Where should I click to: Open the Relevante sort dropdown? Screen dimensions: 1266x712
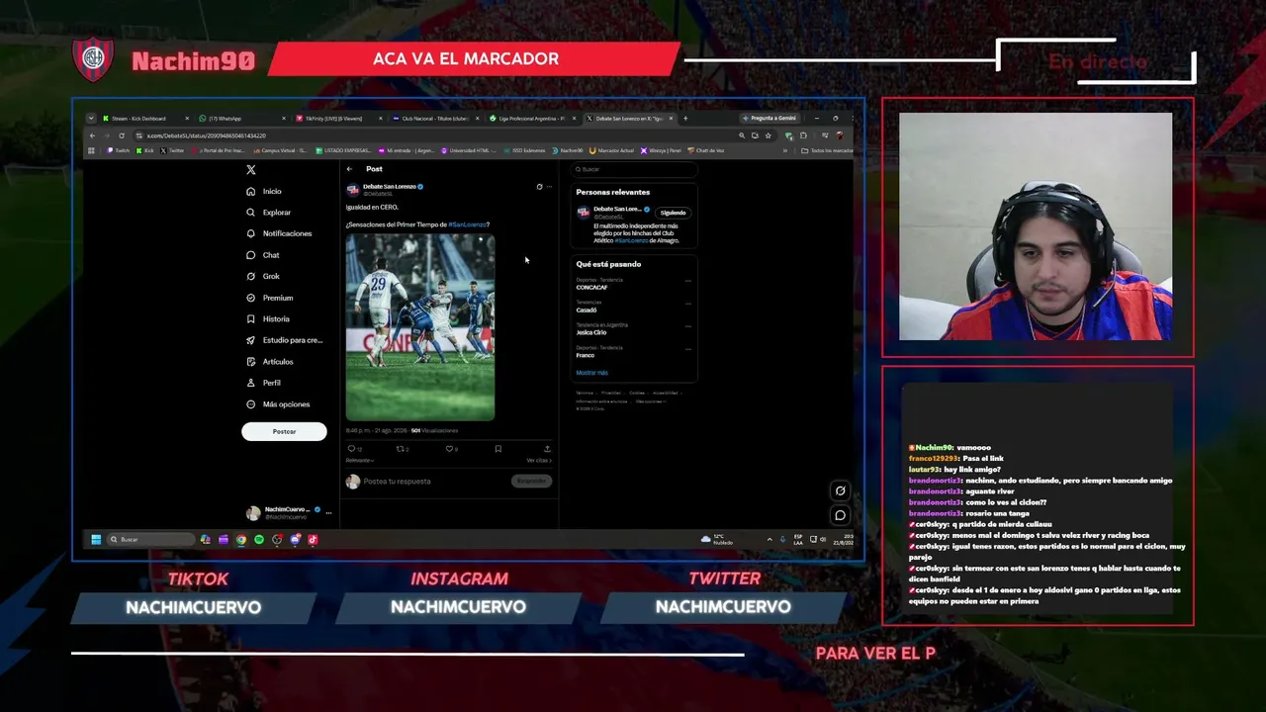coord(360,461)
